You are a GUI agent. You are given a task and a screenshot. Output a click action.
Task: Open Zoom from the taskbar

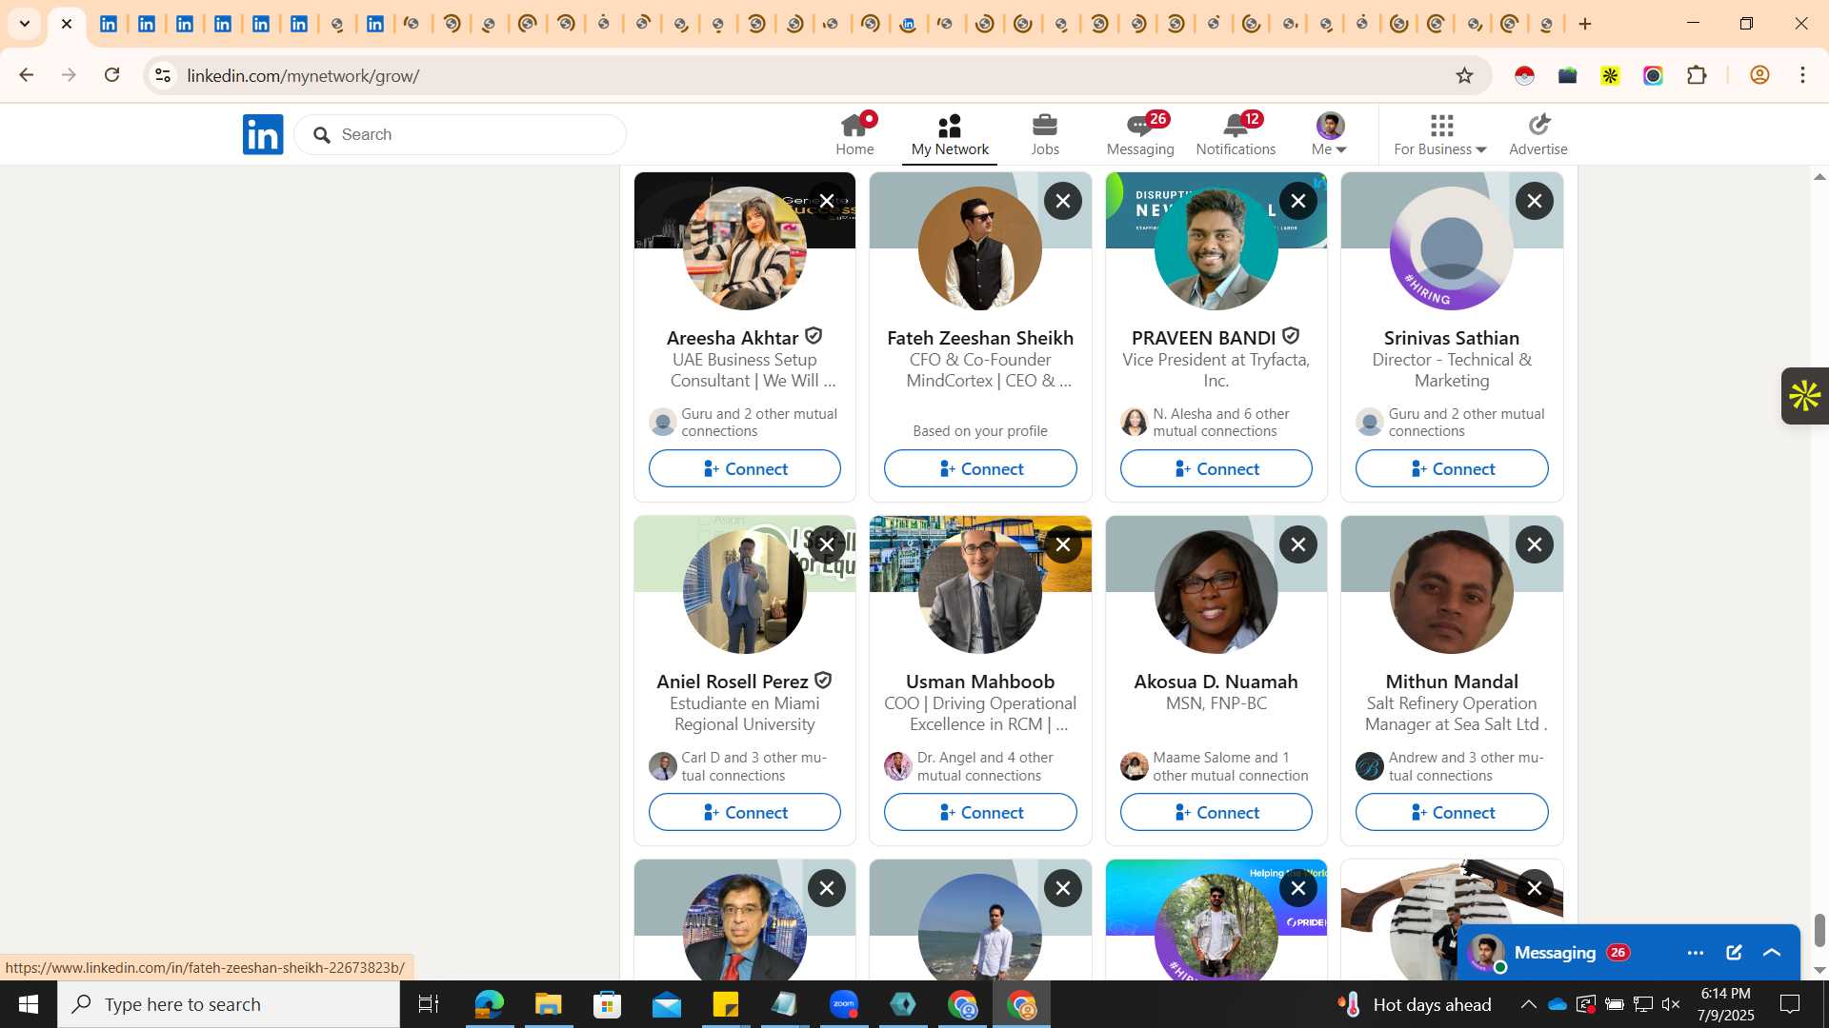tap(844, 1004)
